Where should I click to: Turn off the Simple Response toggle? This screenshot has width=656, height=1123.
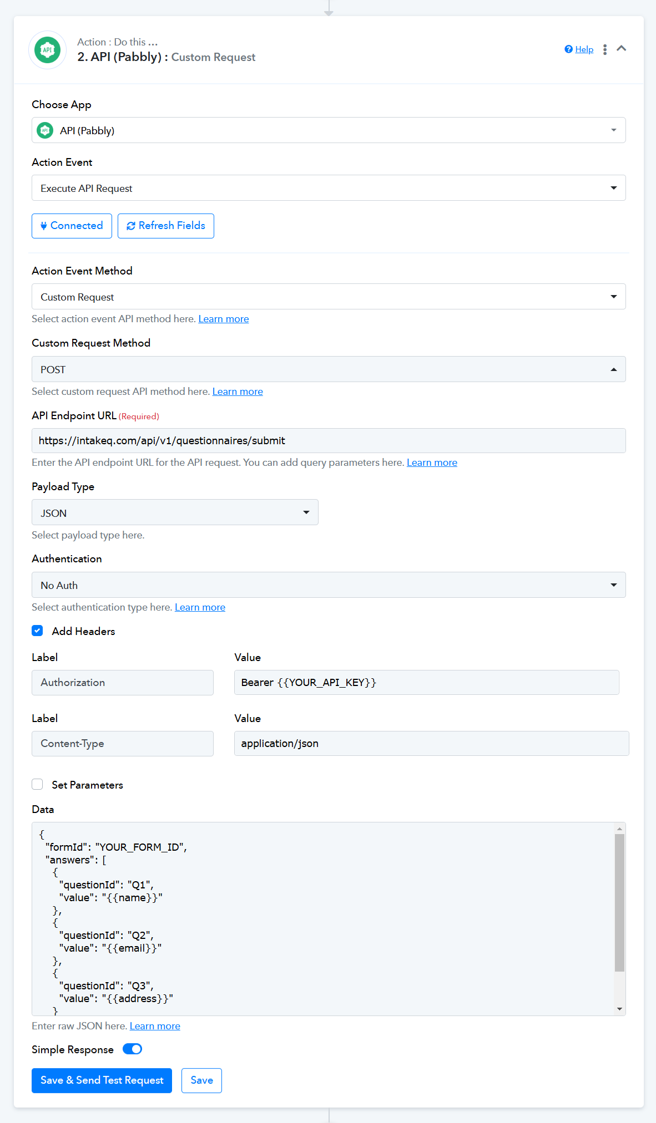pos(132,1049)
